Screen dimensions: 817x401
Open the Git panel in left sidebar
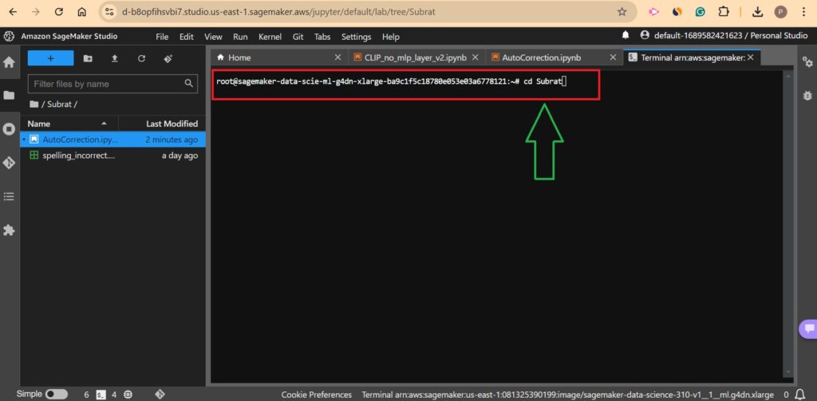[9, 162]
